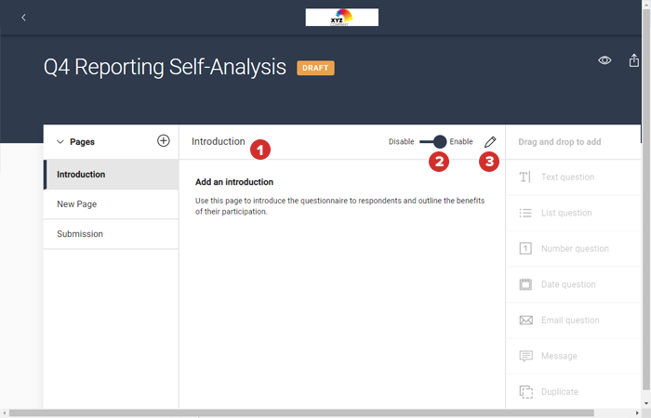Pick the Message speech bubble icon
Viewport: 651px width, 418px height.
[x=525, y=356]
